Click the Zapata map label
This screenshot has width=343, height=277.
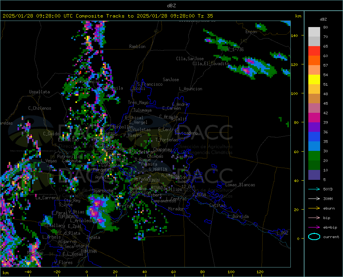click(93, 237)
